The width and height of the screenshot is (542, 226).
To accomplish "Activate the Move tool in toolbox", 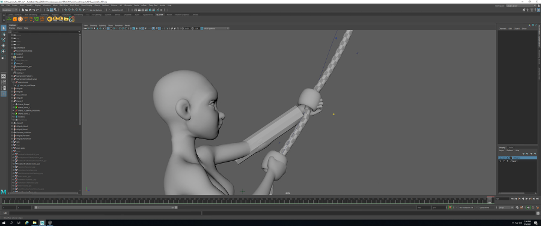I will coord(4,46).
